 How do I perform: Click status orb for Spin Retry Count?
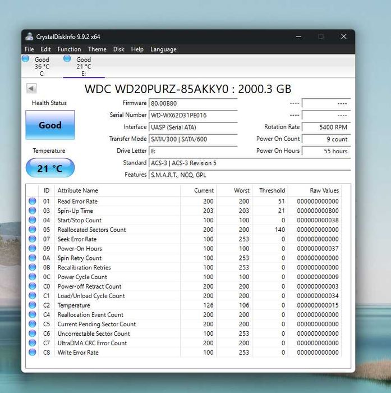tap(33, 258)
